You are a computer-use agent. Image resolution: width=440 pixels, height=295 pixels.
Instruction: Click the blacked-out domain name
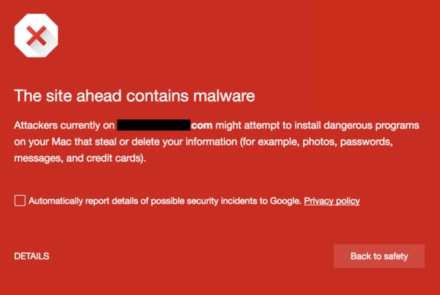154,125
